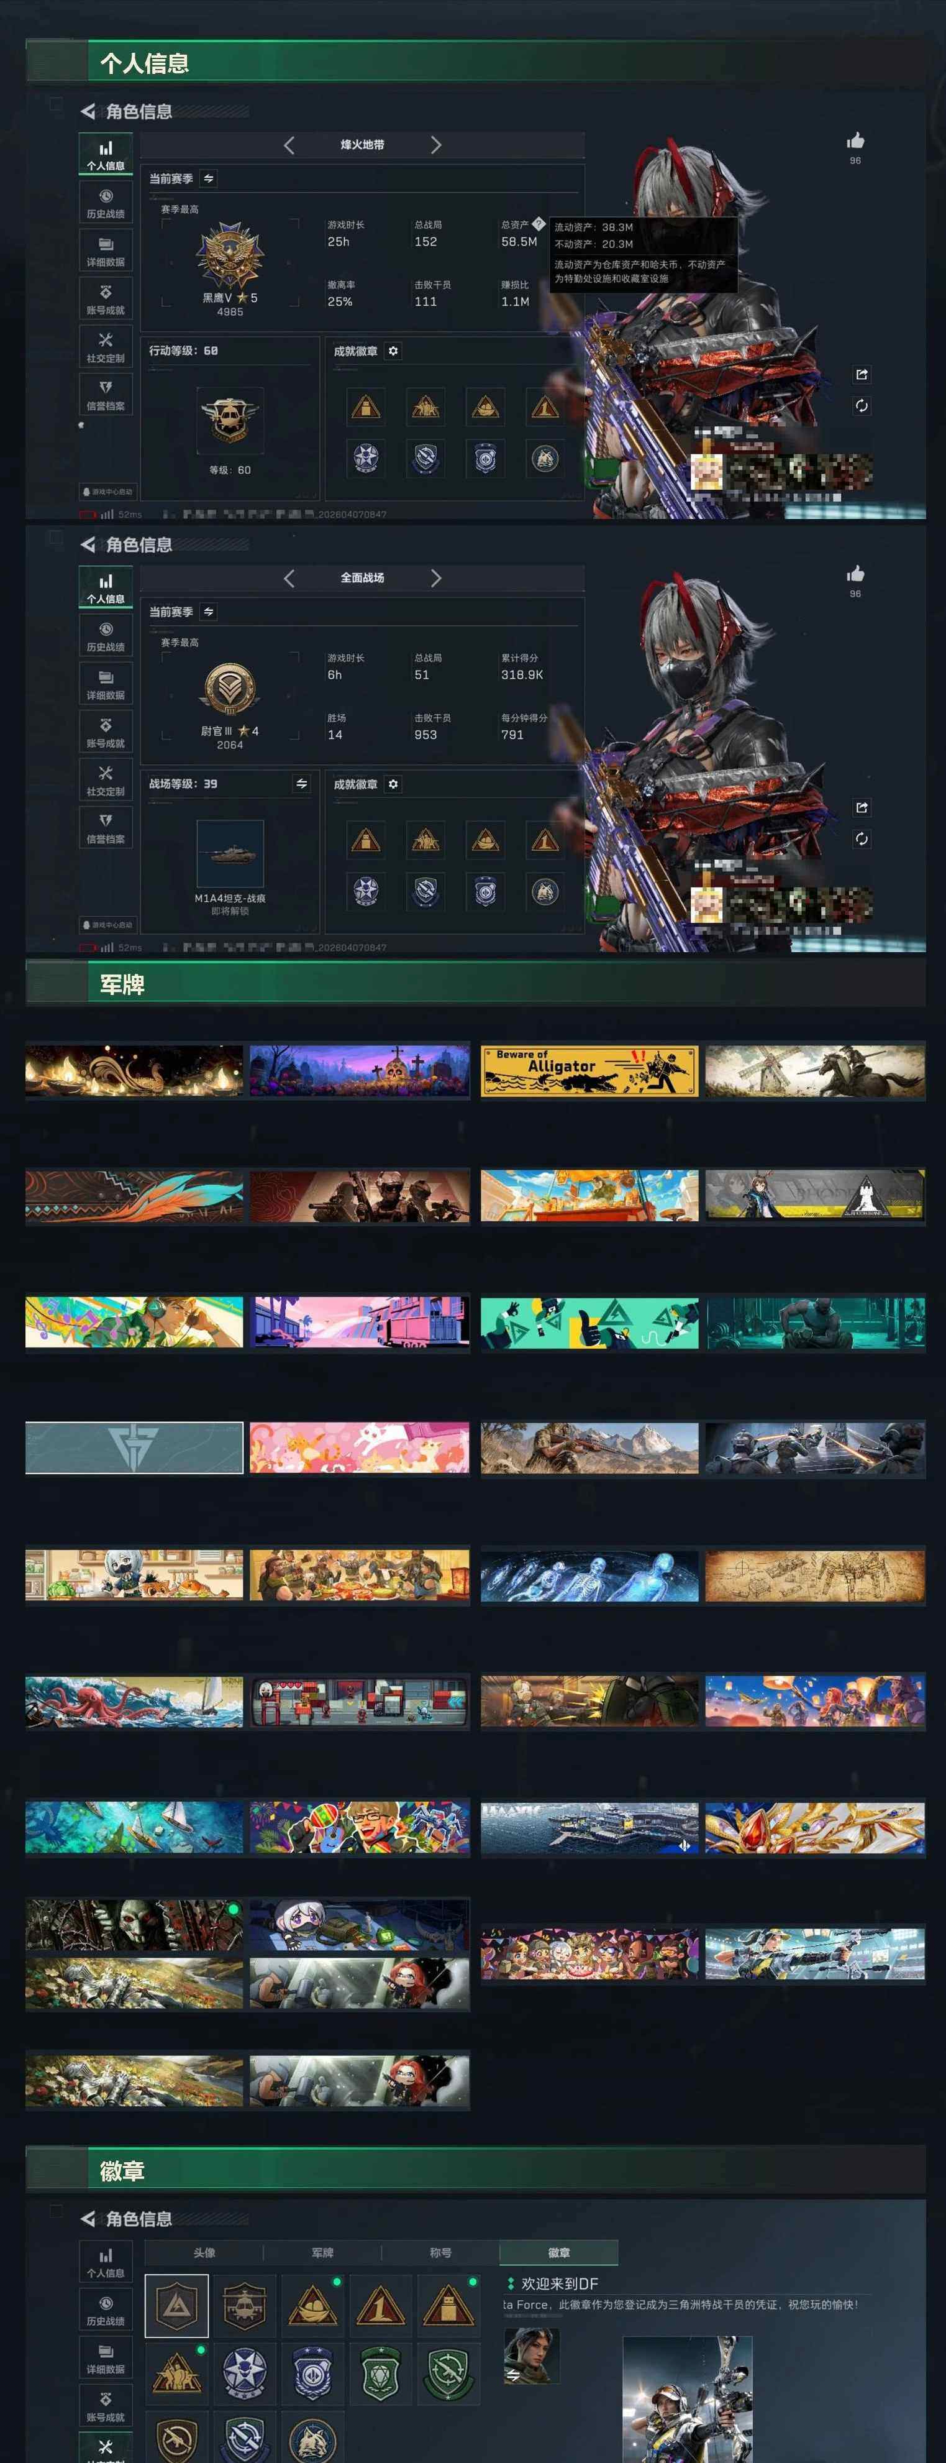946x2463 pixels.
Task: Open 信誉档案 in the 烽火地带 panel sidebar
Action: (x=105, y=395)
